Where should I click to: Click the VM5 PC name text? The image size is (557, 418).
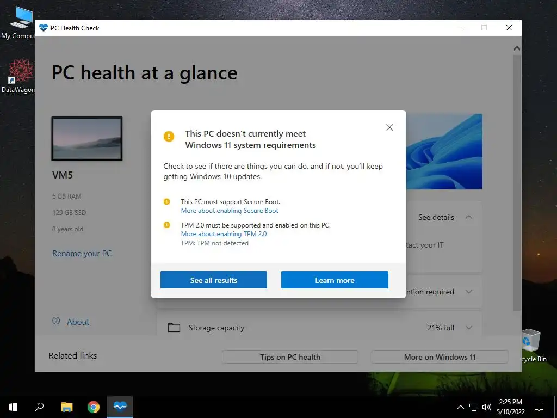tap(63, 175)
